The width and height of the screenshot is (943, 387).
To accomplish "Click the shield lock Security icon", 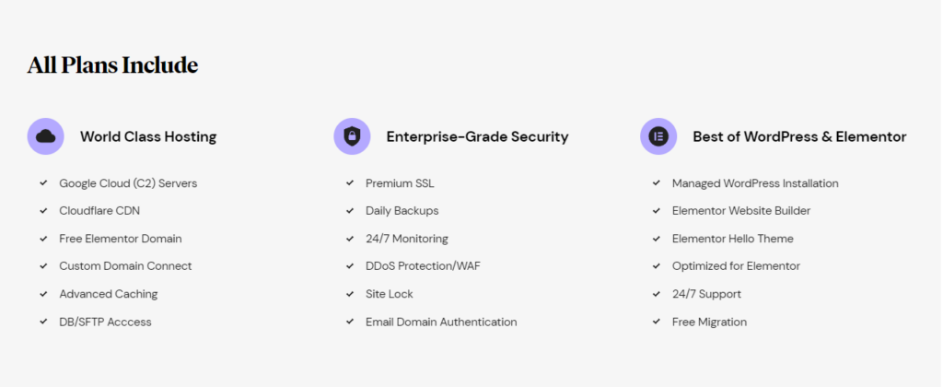I will tap(352, 136).
